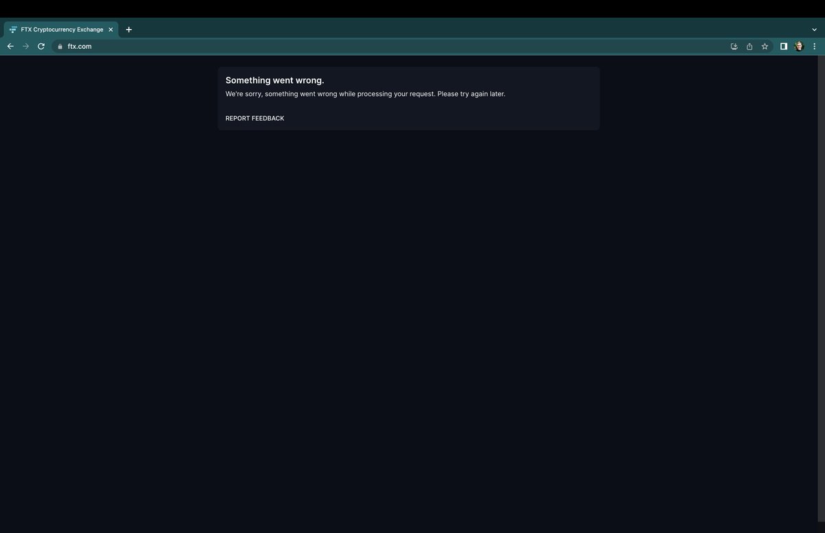Image resolution: width=825 pixels, height=533 pixels.
Task: Share this page icon
Action: (749, 46)
